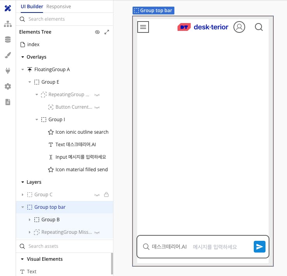The width and height of the screenshot is (287, 276).
Task: Open the Plugins tab plug icon
Action: [8, 71]
